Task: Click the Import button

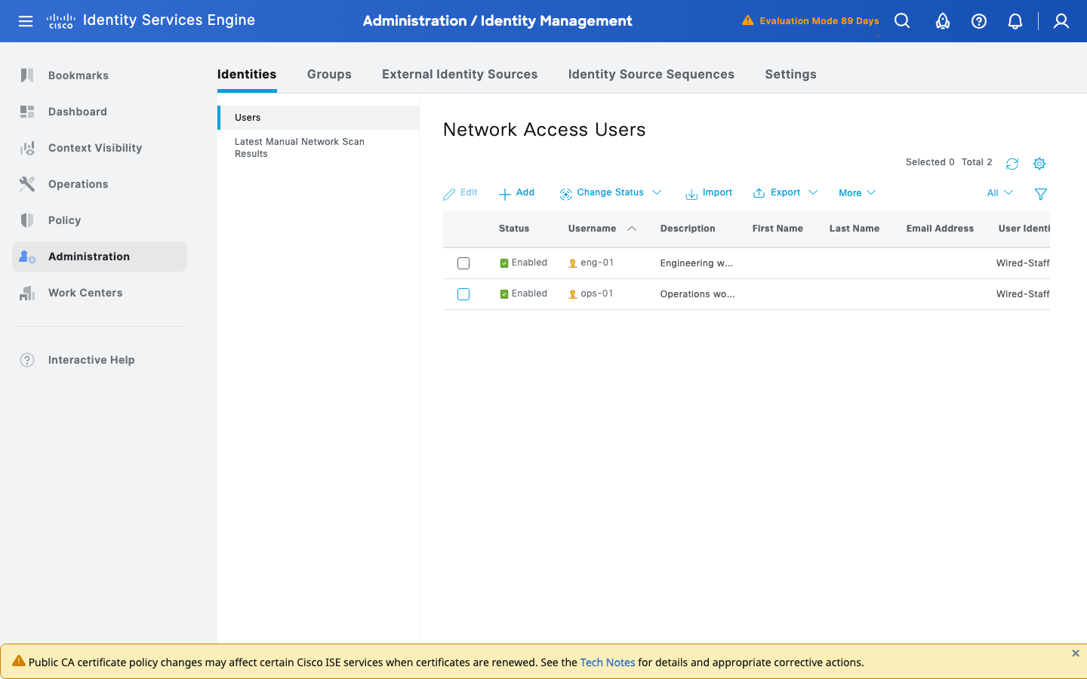Action: point(709,193)
